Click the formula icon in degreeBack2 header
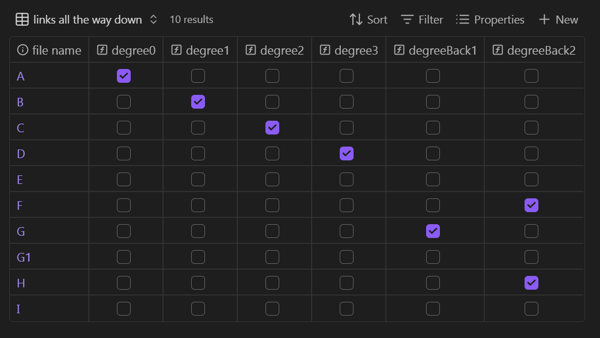Image resolution: width=600 pixels, height=338 pixels. coord(498,51)
